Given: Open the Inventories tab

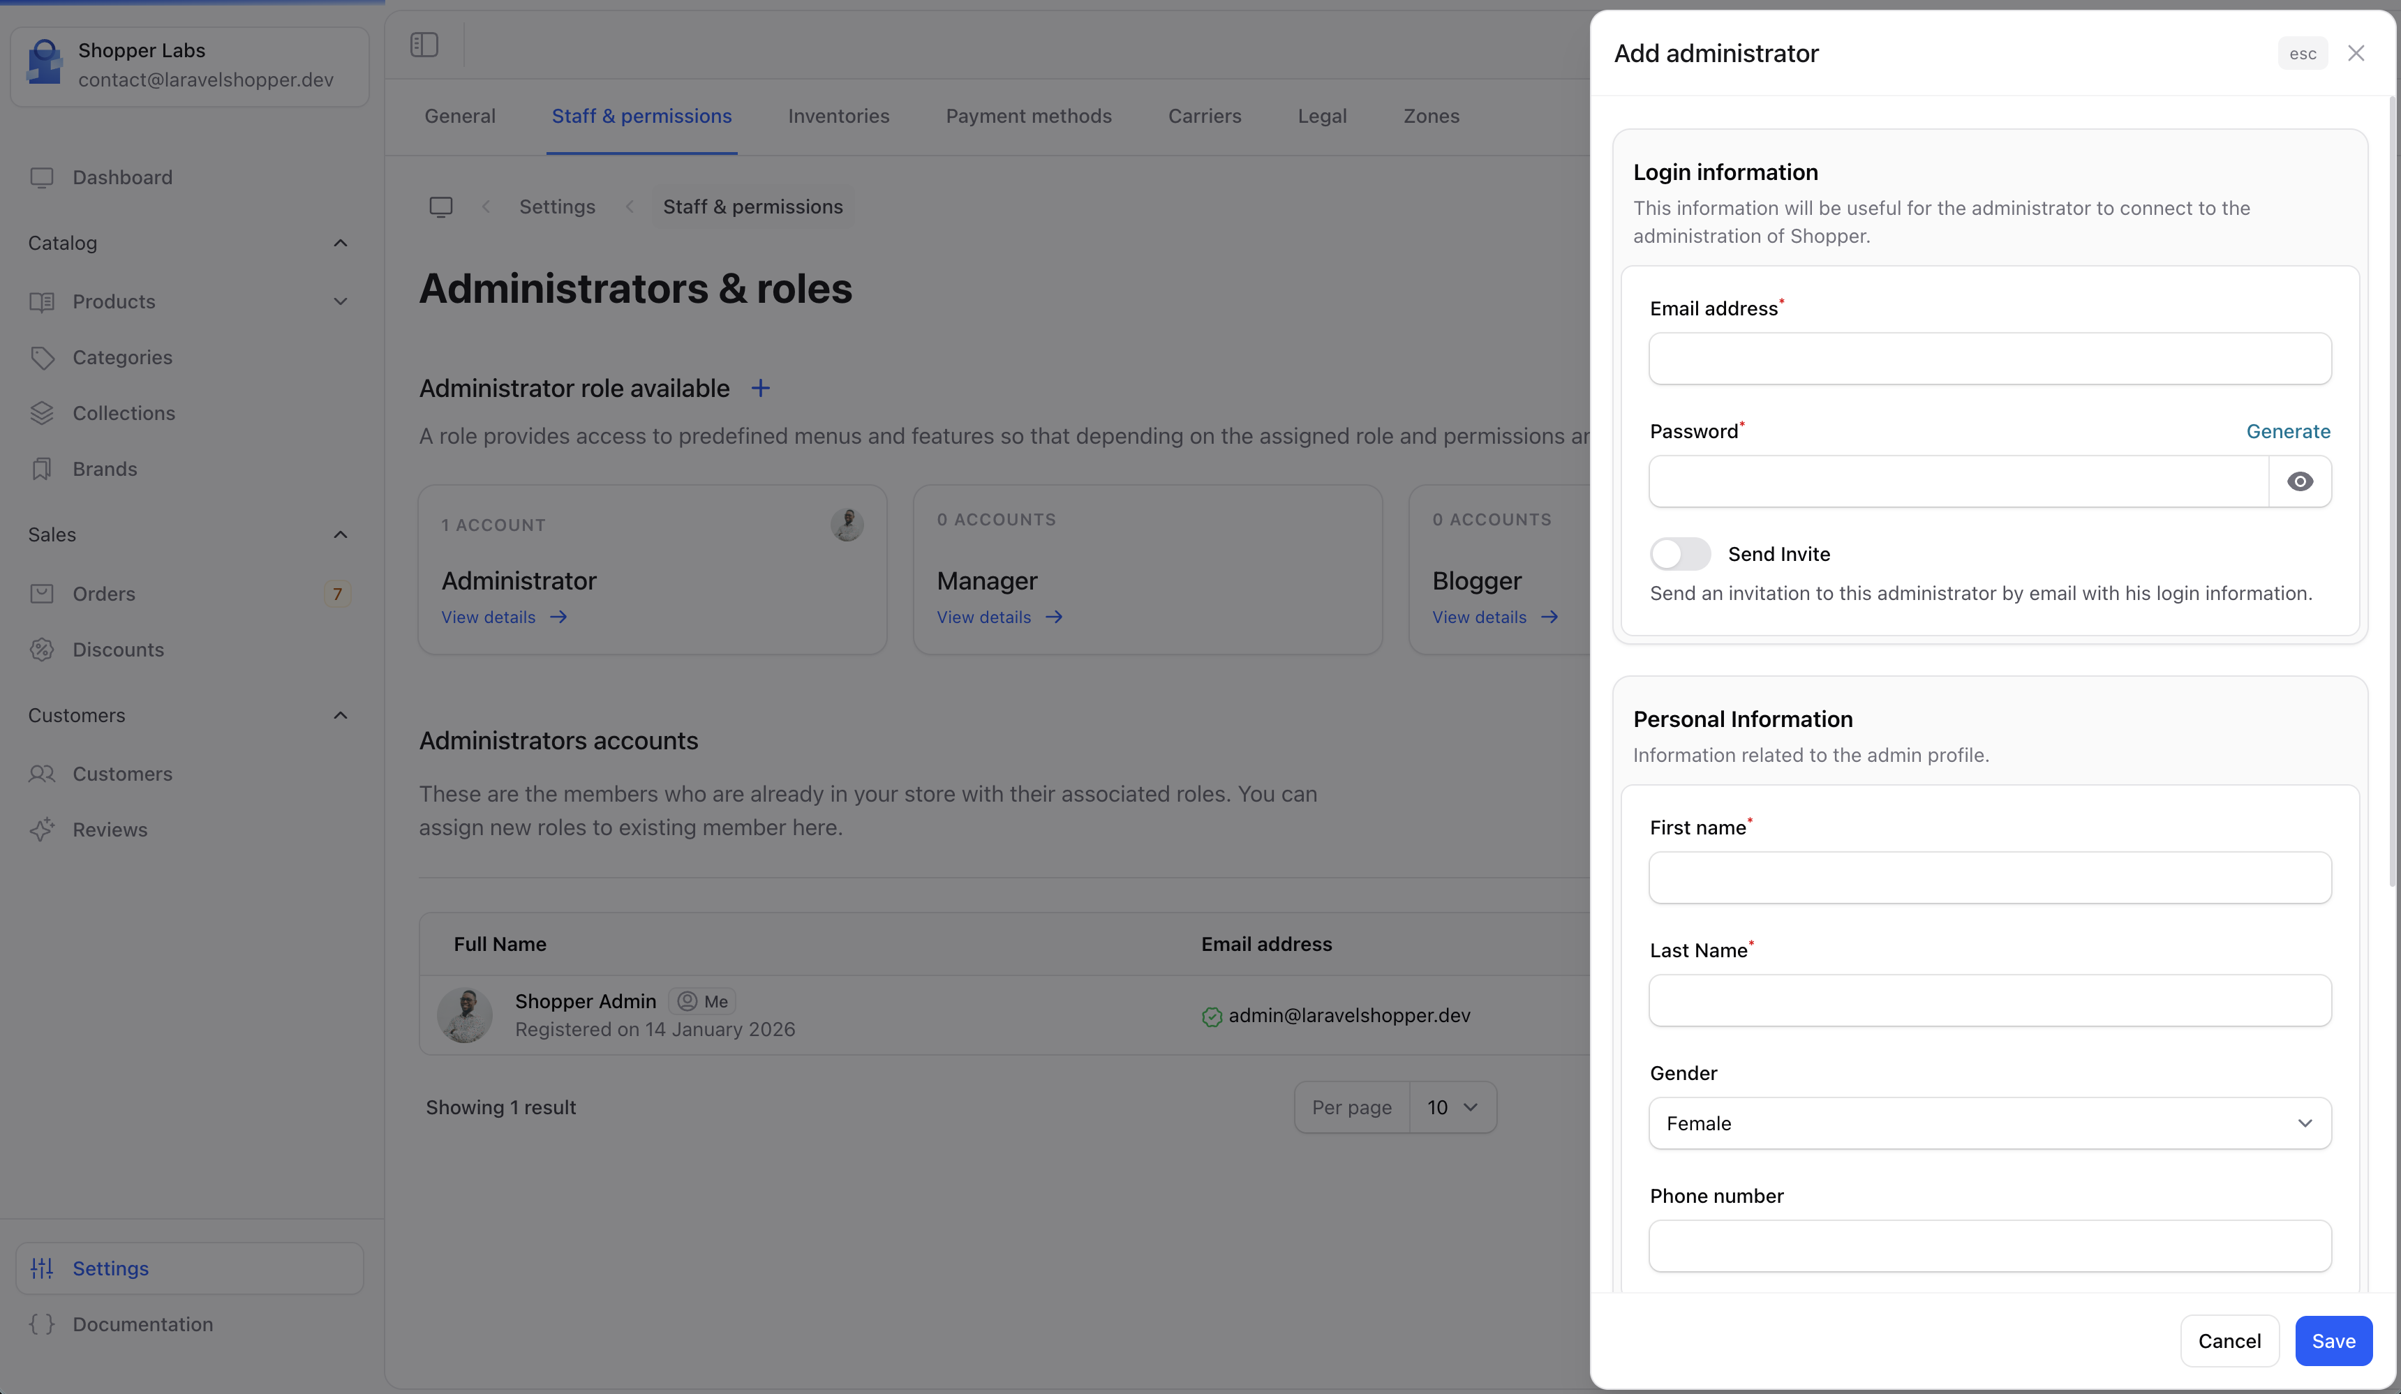Looking at the screenshot, I should 838,116.
